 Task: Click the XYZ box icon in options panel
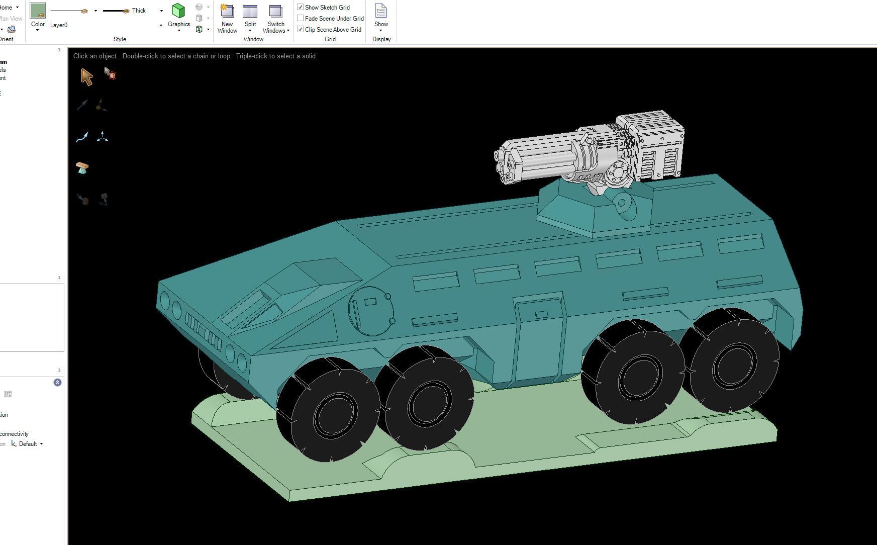8,394
